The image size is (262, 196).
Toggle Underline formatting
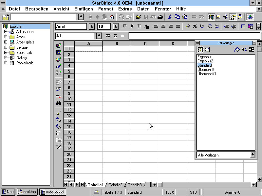click(x=139, y=26)
